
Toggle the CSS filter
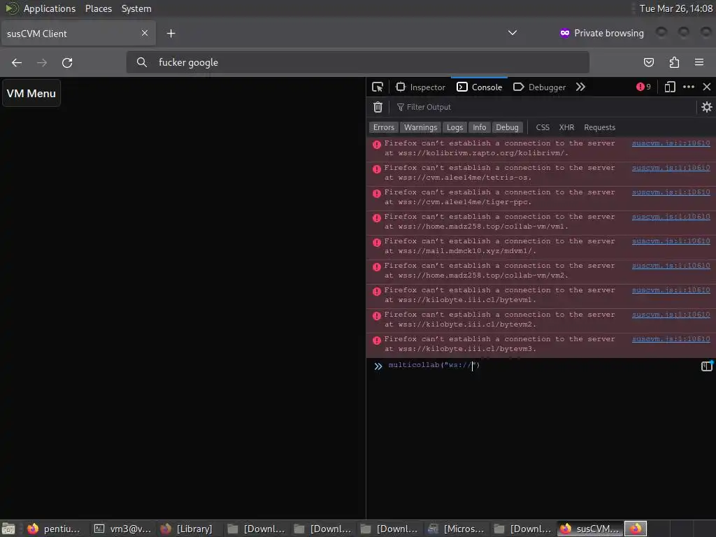(543, 127)
